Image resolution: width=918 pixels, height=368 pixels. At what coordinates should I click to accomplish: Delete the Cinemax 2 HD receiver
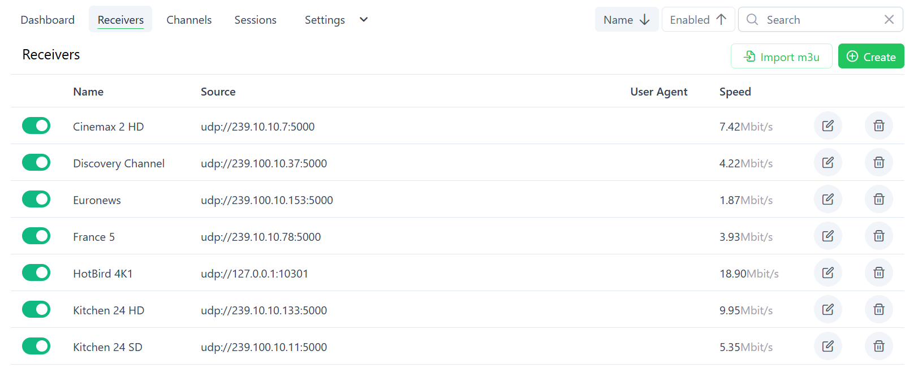click(878, 125)
